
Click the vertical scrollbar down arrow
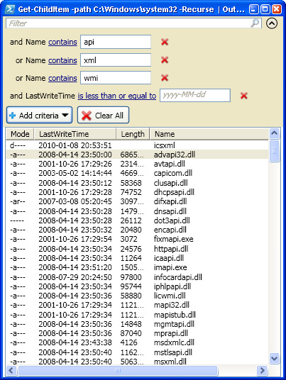coord(274,358)
